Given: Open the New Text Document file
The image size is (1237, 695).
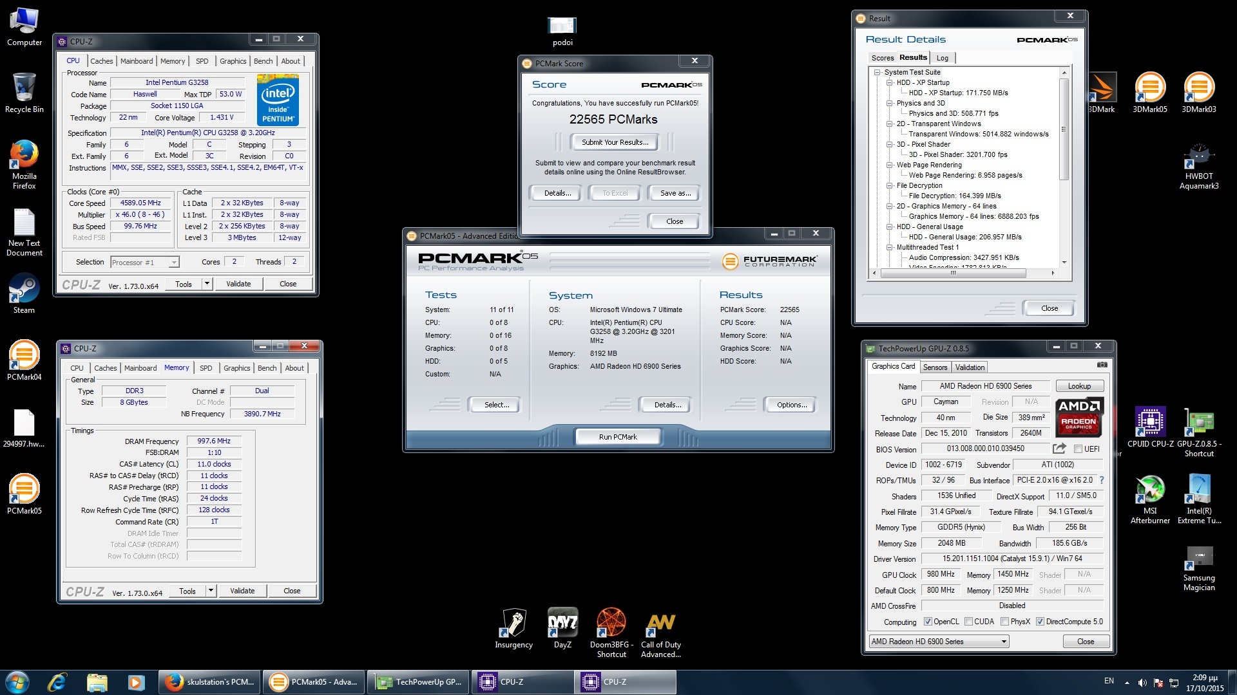Looking at the screenshot, I should [x=24, y=232].
